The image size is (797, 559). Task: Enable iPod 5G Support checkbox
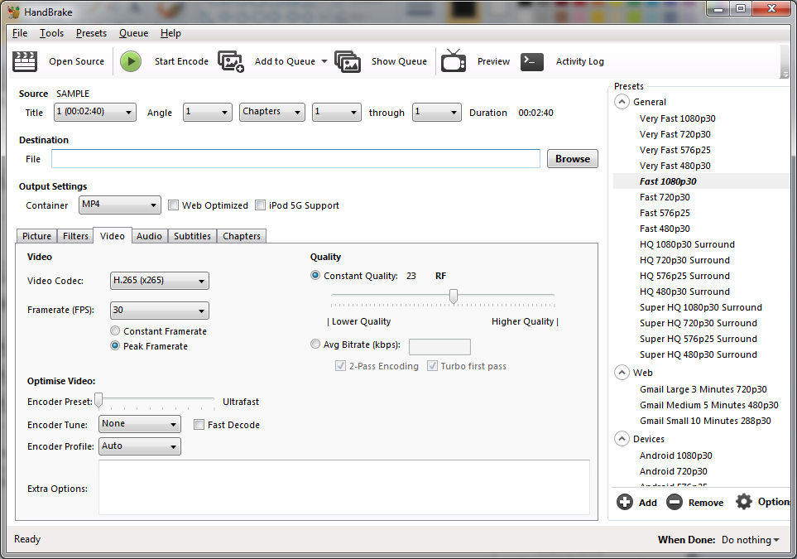click(x=260, y=205)
